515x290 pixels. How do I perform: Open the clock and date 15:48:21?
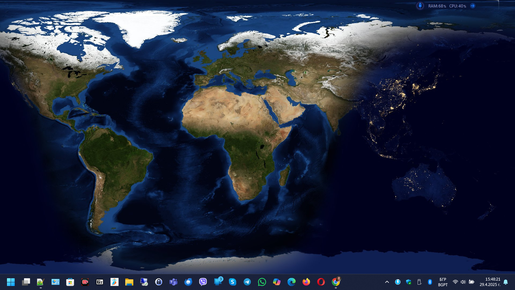click(490, 282)
